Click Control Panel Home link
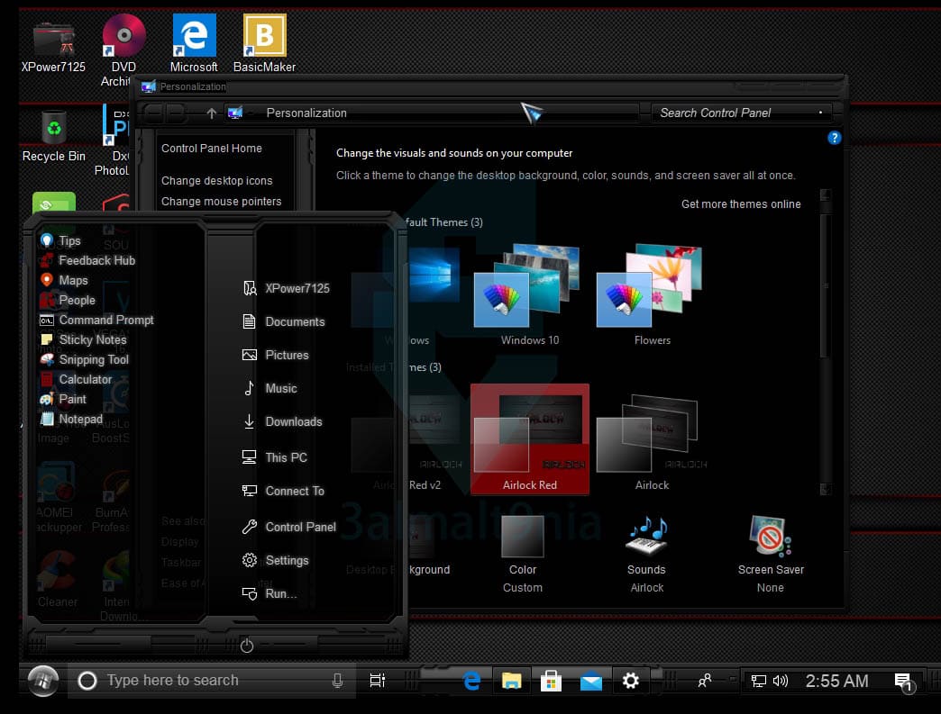This screenshot has height=714, width=941. [211, 148]
